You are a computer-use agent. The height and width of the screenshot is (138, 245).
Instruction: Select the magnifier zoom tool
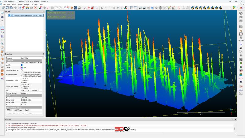pos(2,44)
